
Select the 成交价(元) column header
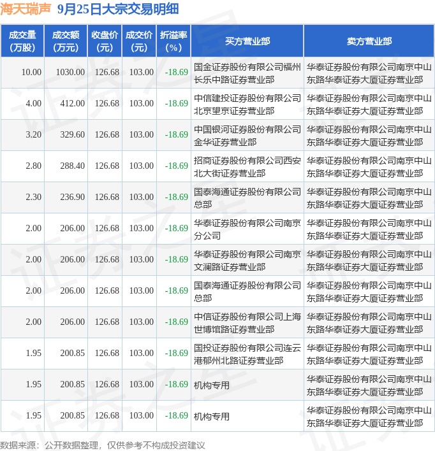coord(139,41)
